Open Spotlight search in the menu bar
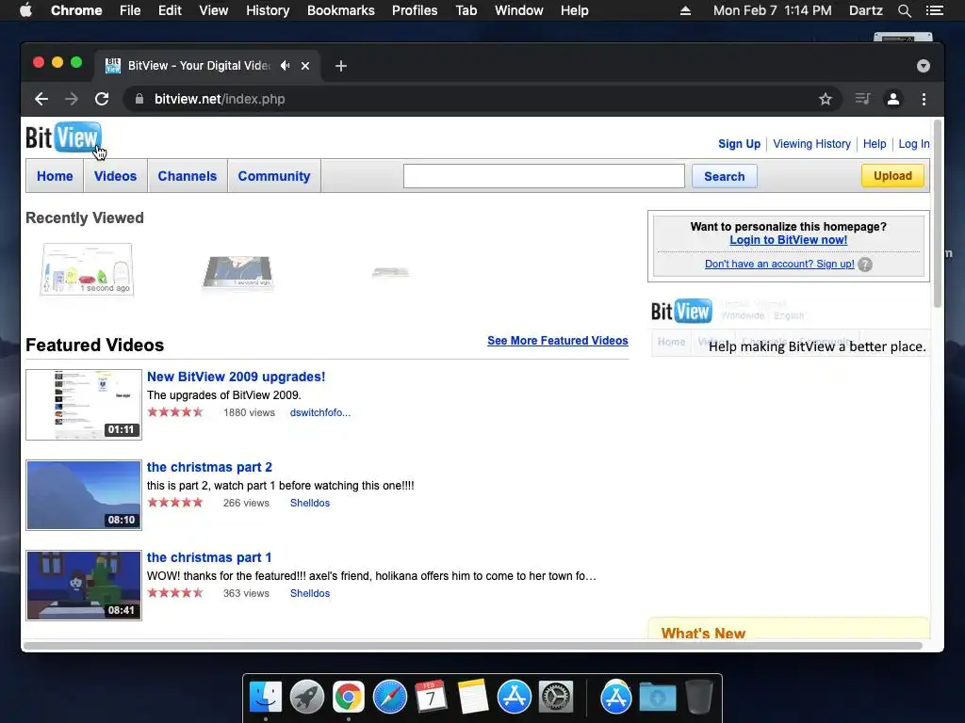The image size is (965, 723). [904, 10]
